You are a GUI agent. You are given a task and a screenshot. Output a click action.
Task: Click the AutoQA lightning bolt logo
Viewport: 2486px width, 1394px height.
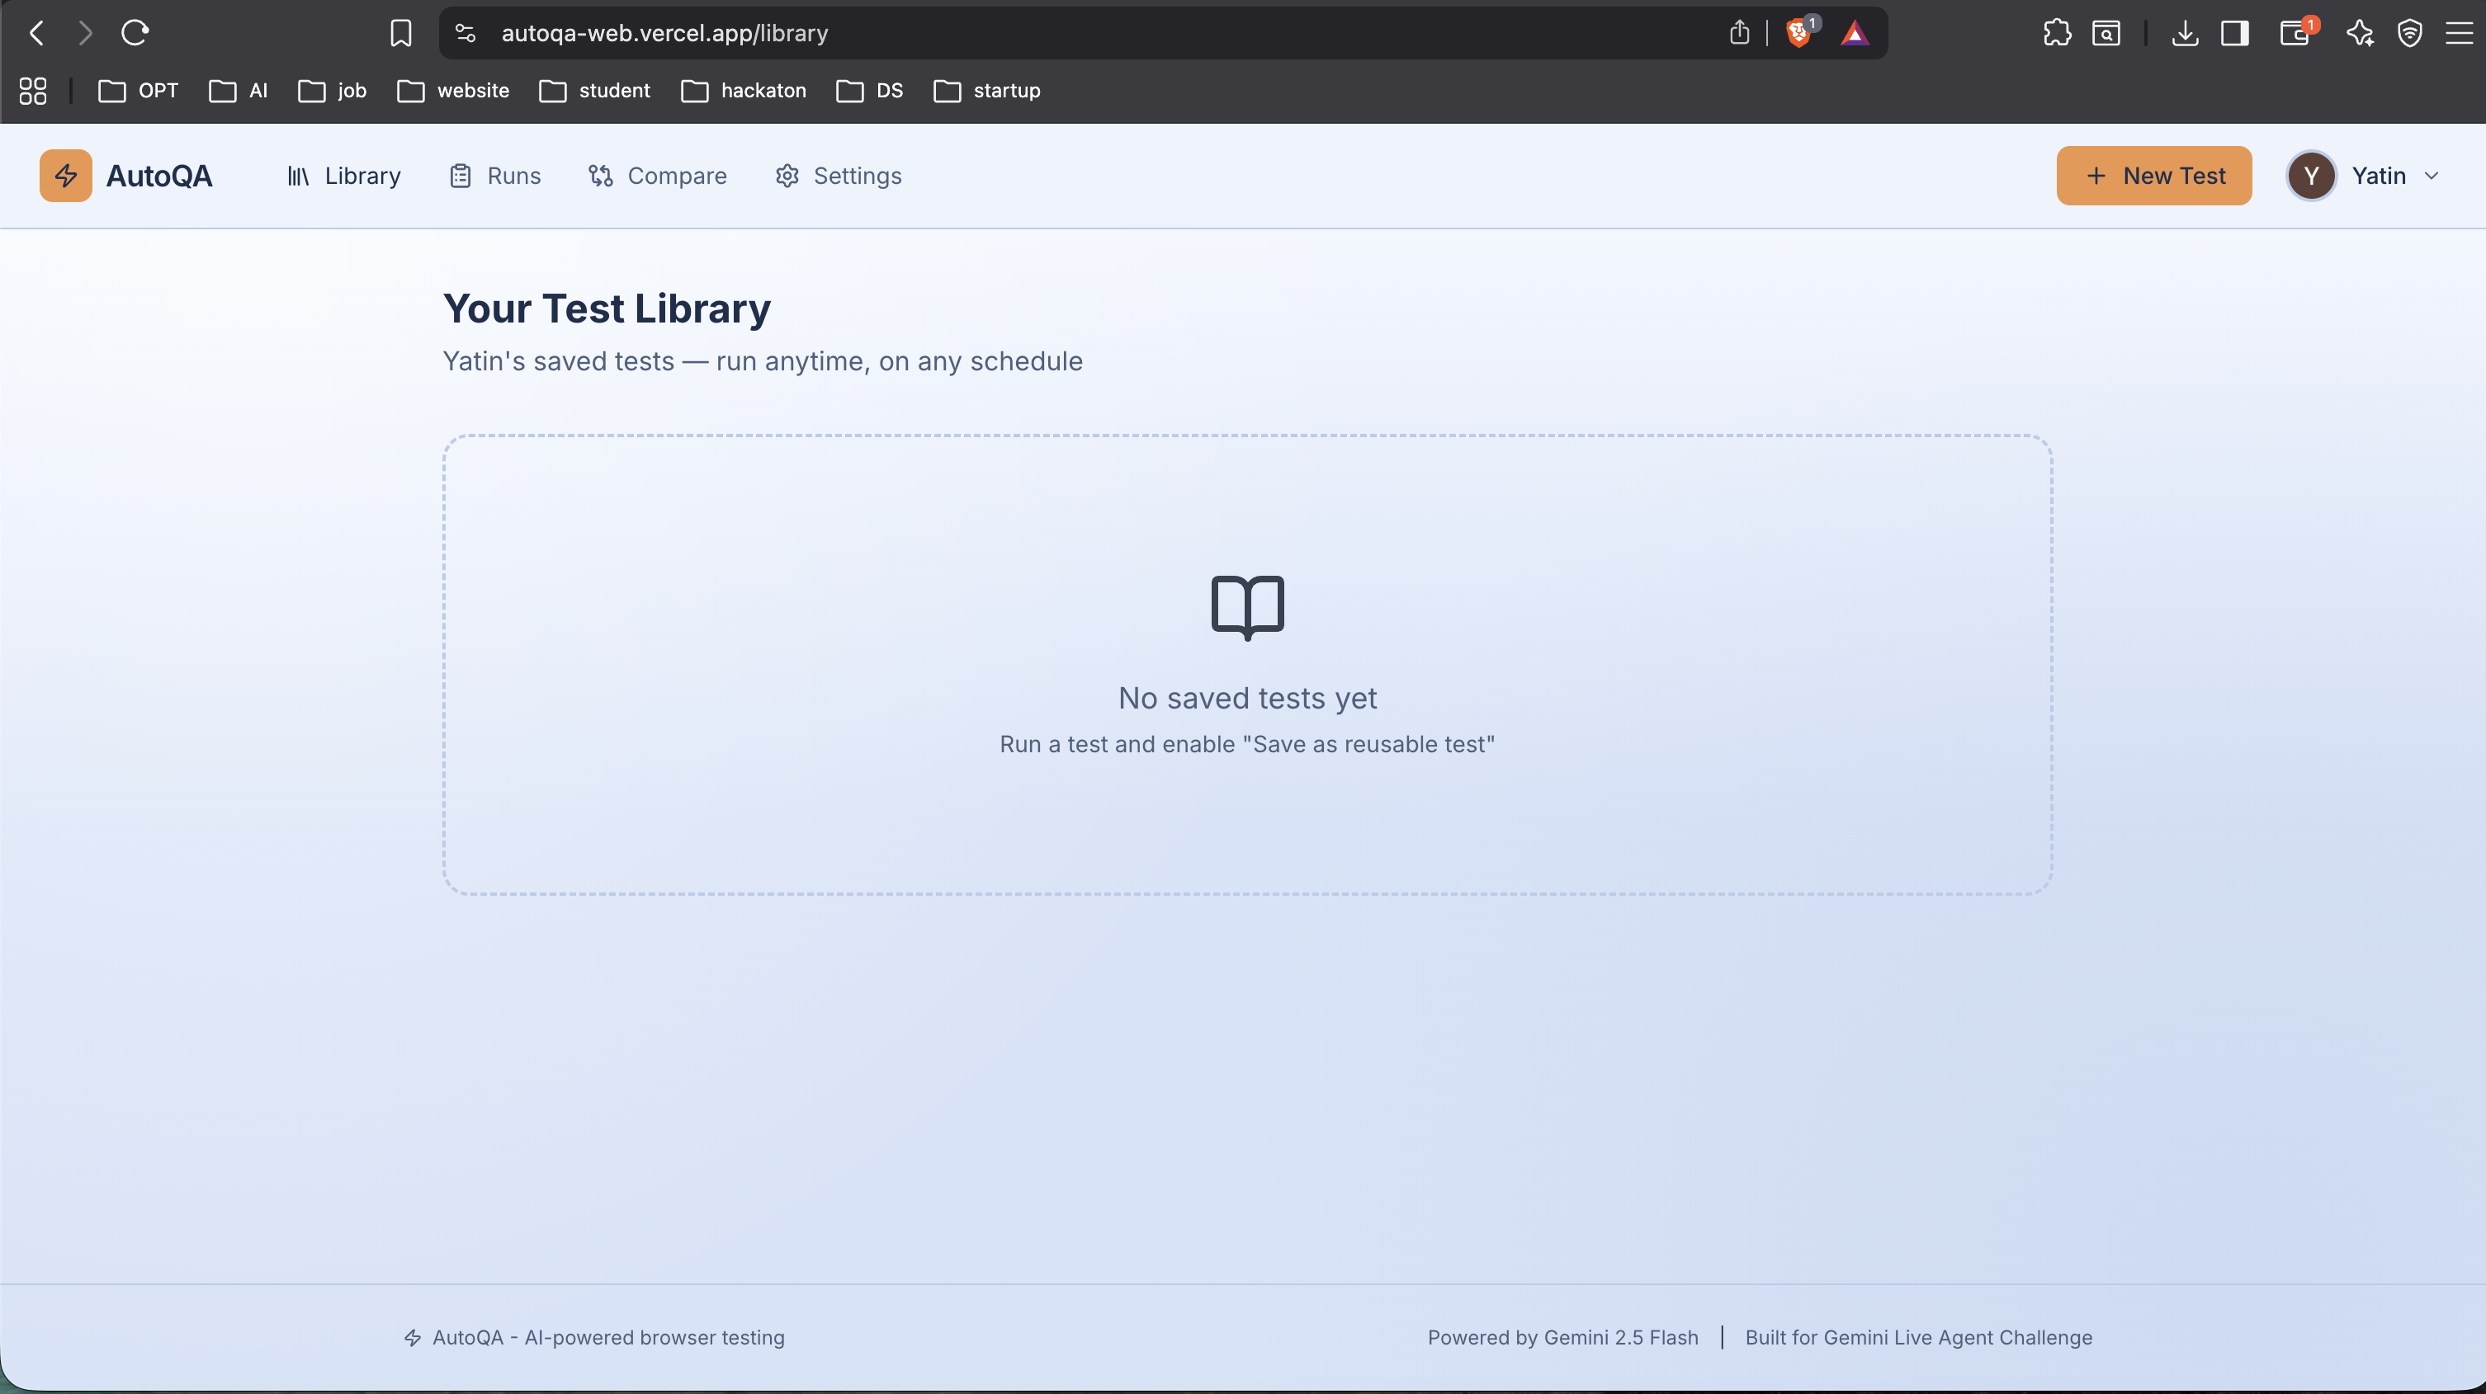(66, 176)
